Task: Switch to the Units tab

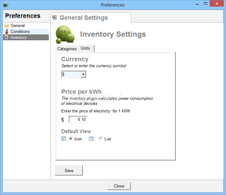Action: [x=86, y=48]
